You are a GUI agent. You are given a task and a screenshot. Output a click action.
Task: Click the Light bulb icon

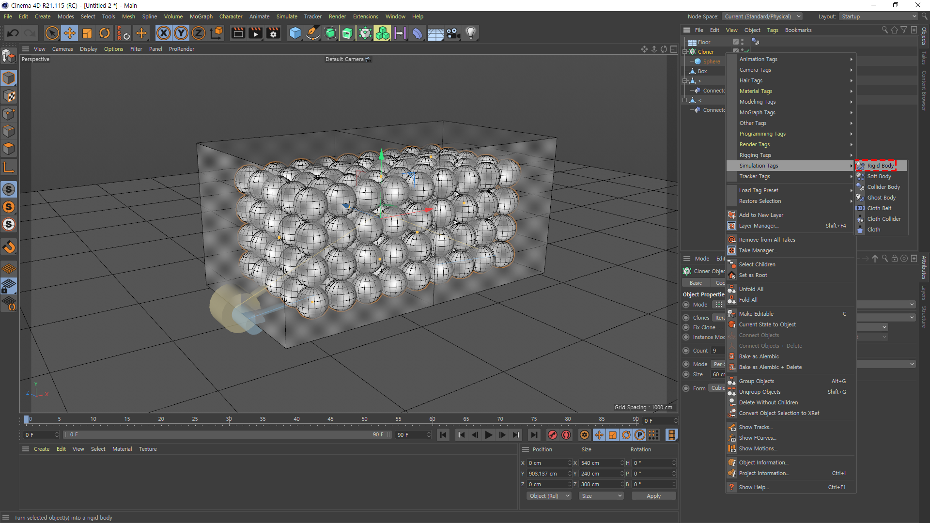point(470,33)
